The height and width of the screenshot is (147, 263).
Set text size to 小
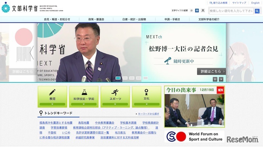[x=192, y=11]
